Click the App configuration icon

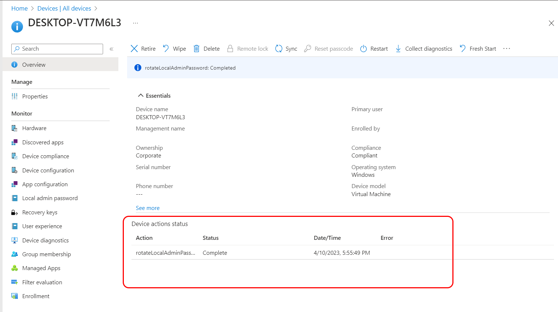point(15,184)
